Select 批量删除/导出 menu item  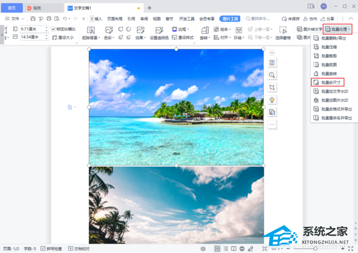[x=334, y=38]
